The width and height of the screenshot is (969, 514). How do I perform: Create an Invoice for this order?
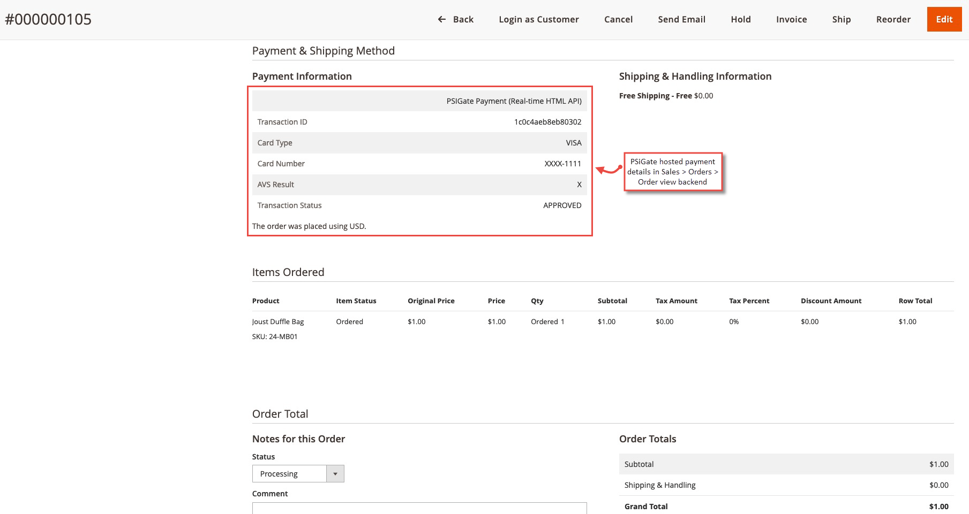pos(791,19)
